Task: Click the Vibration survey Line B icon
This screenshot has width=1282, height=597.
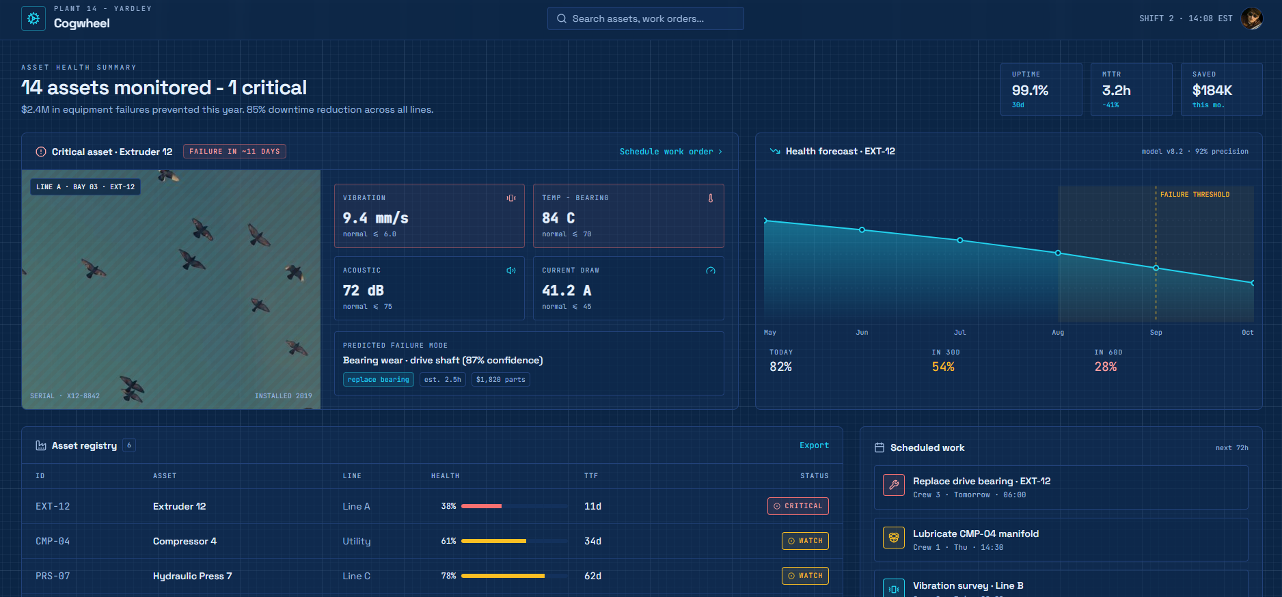Action: tap(894, 589)
